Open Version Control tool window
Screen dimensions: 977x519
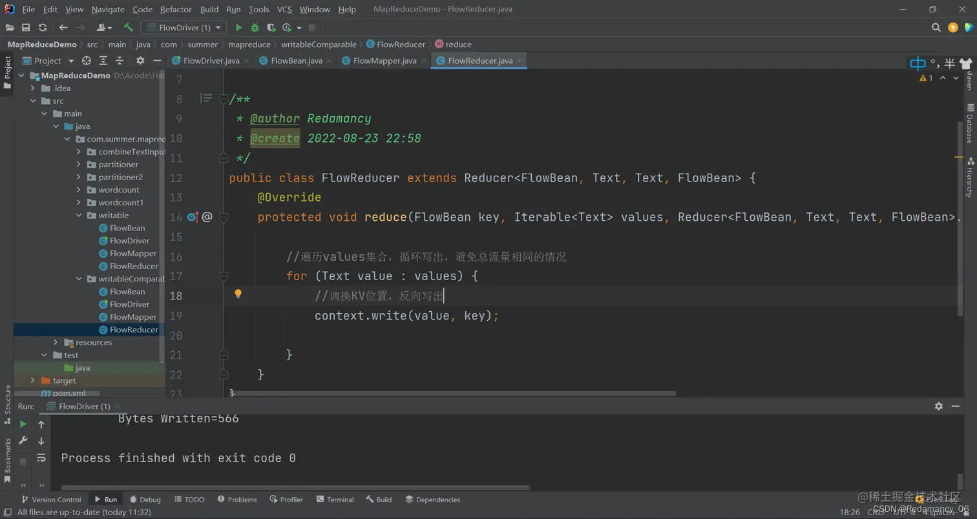tap(51, 500)
